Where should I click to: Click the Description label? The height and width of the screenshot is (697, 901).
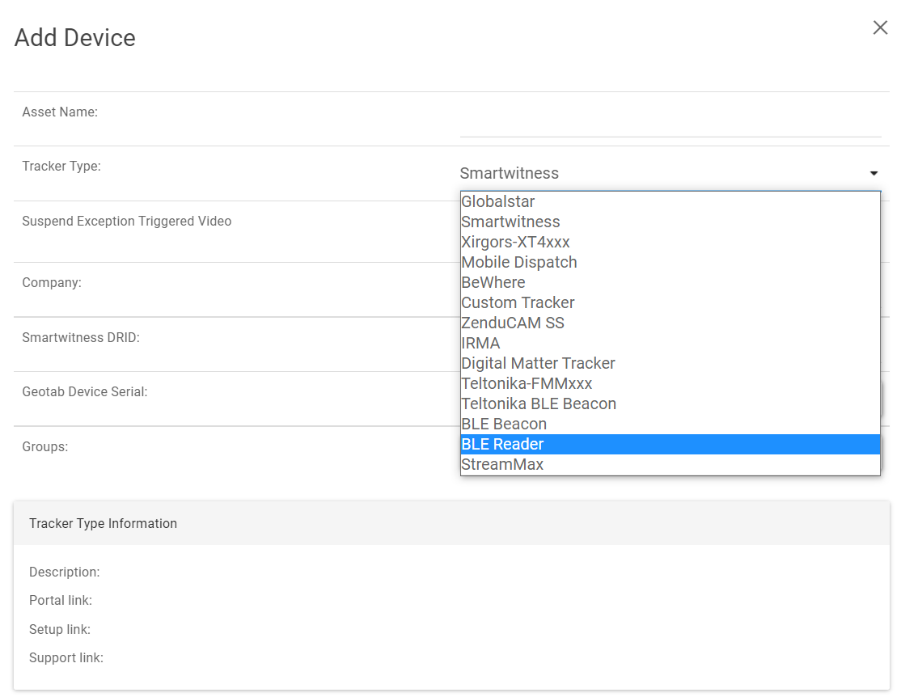point(65,572)
